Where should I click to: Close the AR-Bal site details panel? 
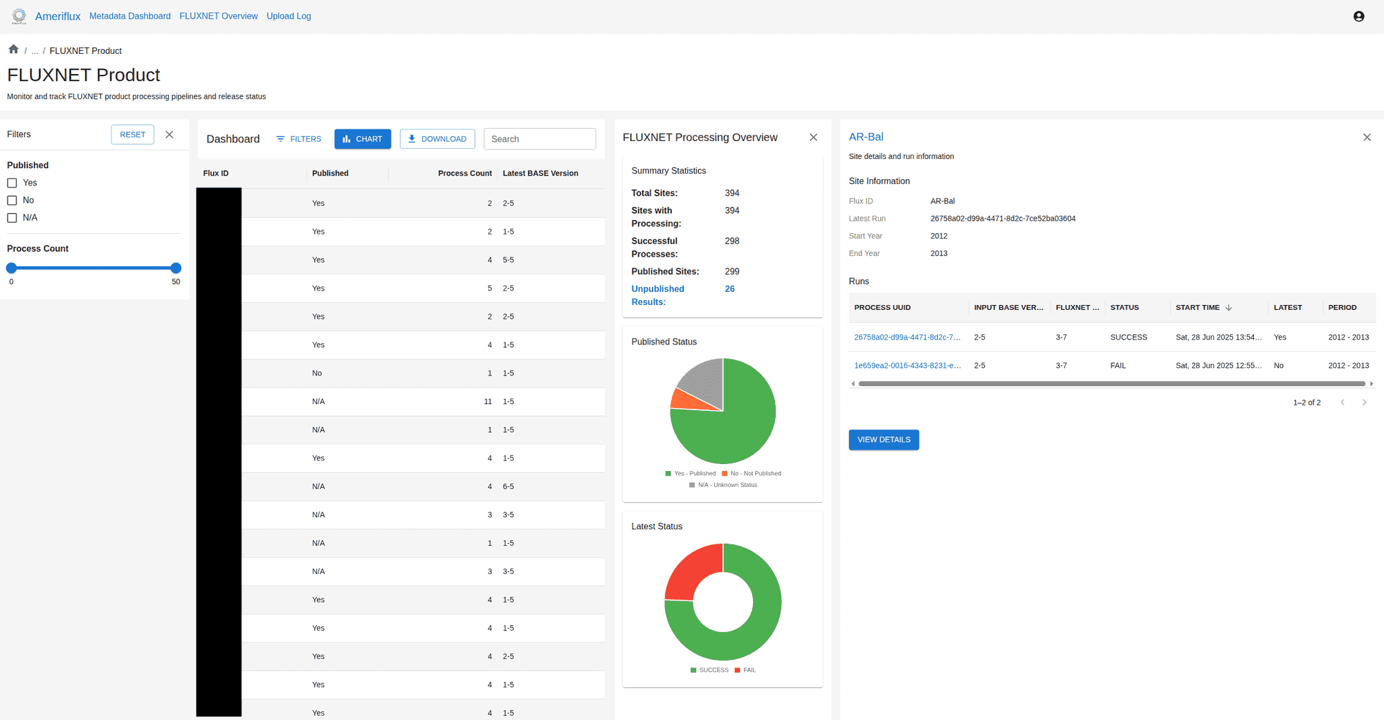pos(1367,137)
